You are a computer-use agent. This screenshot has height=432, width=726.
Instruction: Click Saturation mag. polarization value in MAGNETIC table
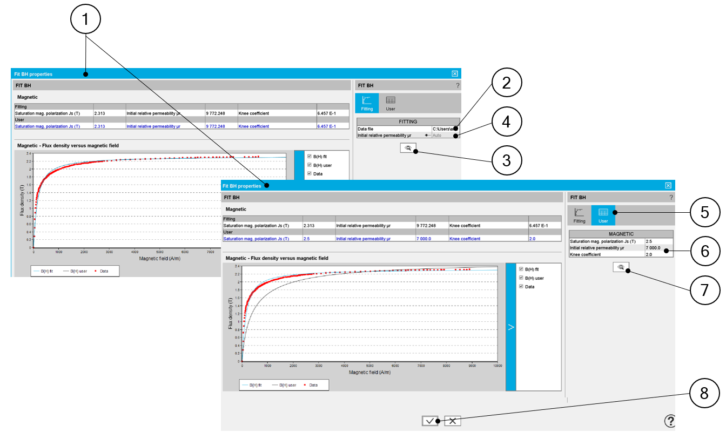pos(658,241)
